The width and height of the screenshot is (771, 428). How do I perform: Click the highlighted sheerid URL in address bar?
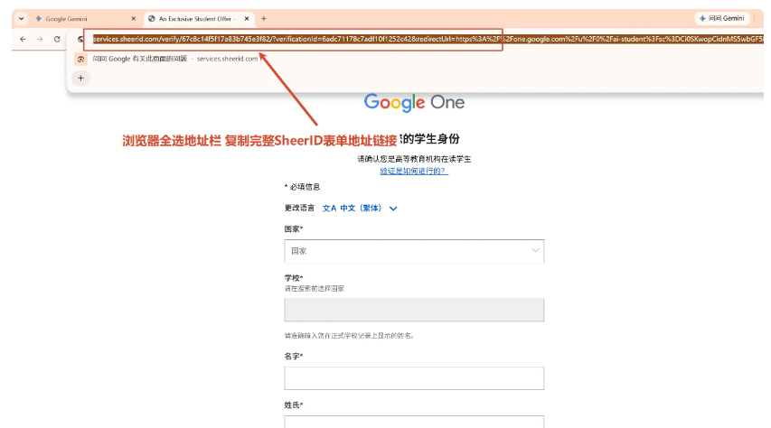tap(428, 39)
